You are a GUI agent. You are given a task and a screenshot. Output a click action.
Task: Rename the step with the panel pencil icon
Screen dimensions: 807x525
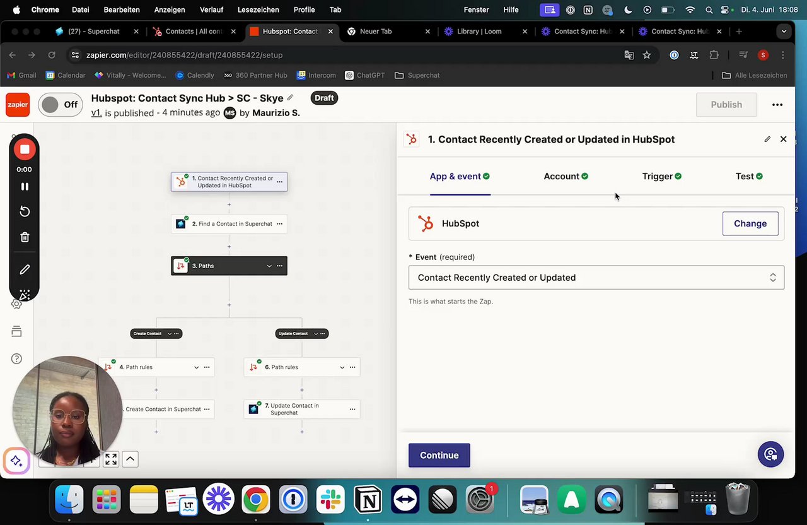click(767, 139)
